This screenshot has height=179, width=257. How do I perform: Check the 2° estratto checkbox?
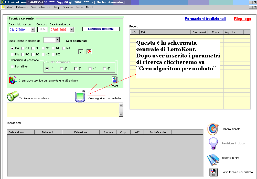point(61,68)
